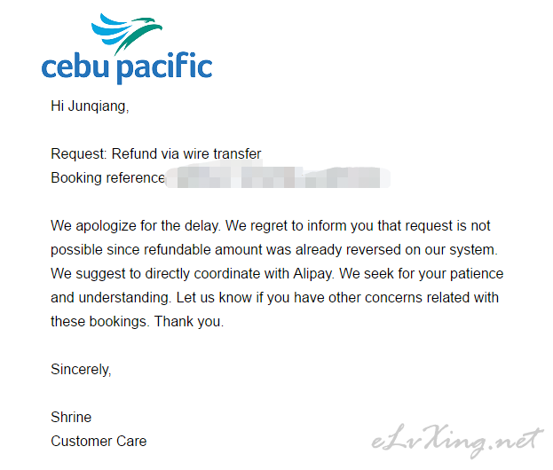
Task: Click 'and understanding' at line start
Action: click(x=111, y=298)
